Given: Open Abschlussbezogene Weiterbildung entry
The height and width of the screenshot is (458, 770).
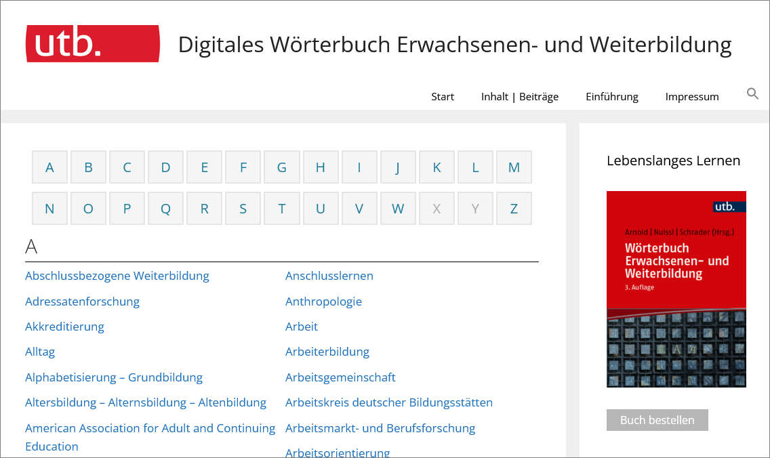Looking at the screenshot, I should tap(117, 276).
